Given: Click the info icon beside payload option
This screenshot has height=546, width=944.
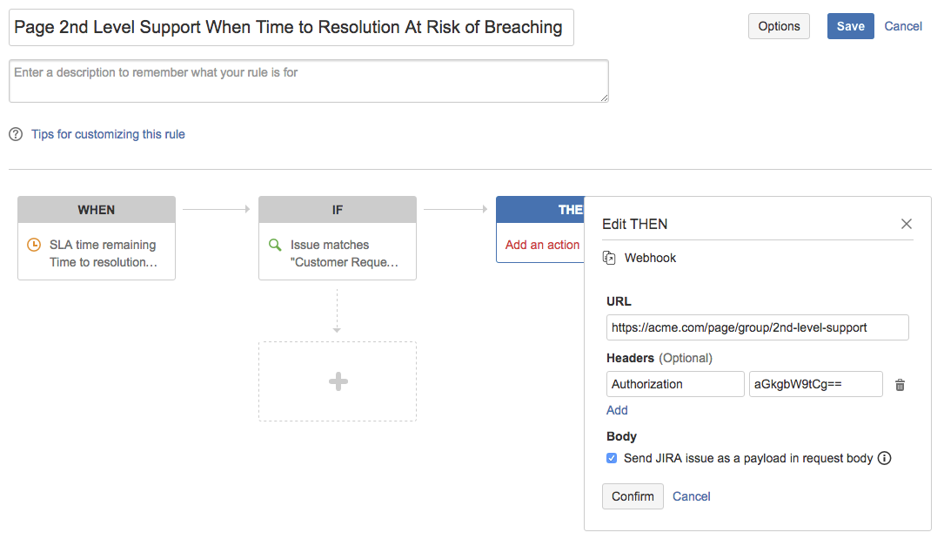Looking at the screenshot, I should [884, 458].
